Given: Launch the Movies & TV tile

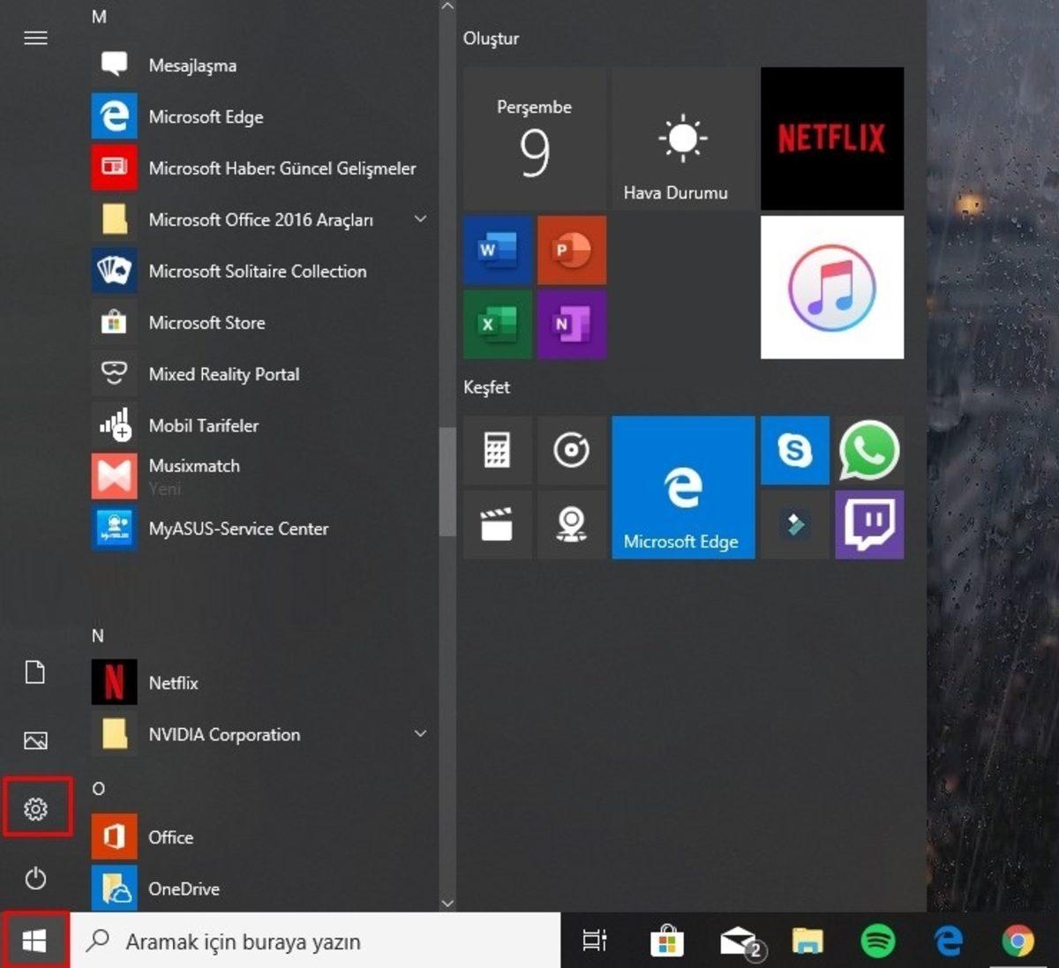Looking at the screenshot, I should tap(497, 524).
